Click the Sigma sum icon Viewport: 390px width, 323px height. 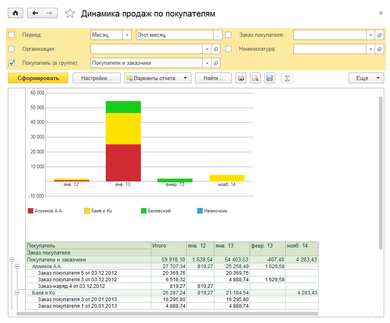click(x=287, y=78)
